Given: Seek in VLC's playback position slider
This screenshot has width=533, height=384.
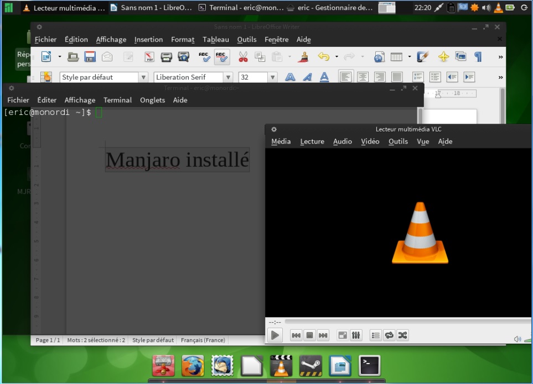Looking at the screenshot, I should tap(407, 321).
